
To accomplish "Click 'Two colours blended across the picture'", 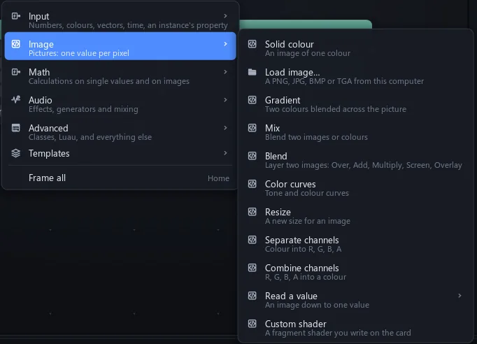I will [x=336, y=109].
